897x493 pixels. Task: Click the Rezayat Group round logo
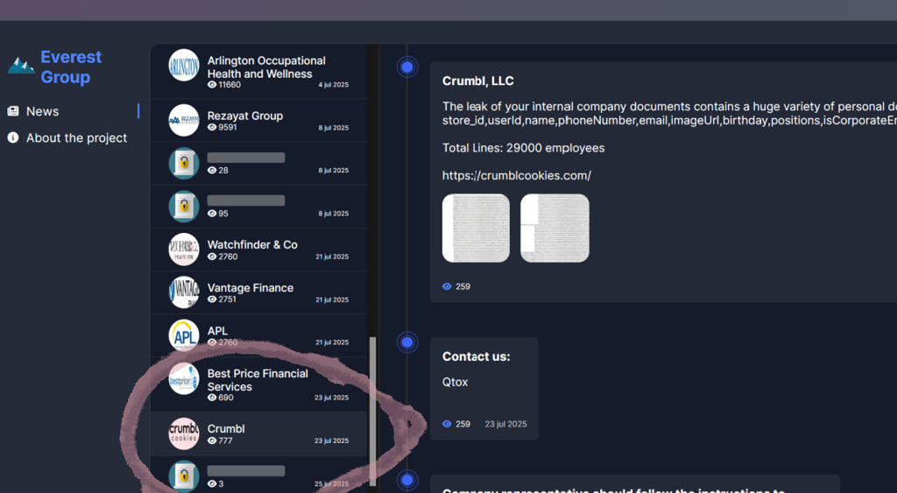tap(184, 120)
